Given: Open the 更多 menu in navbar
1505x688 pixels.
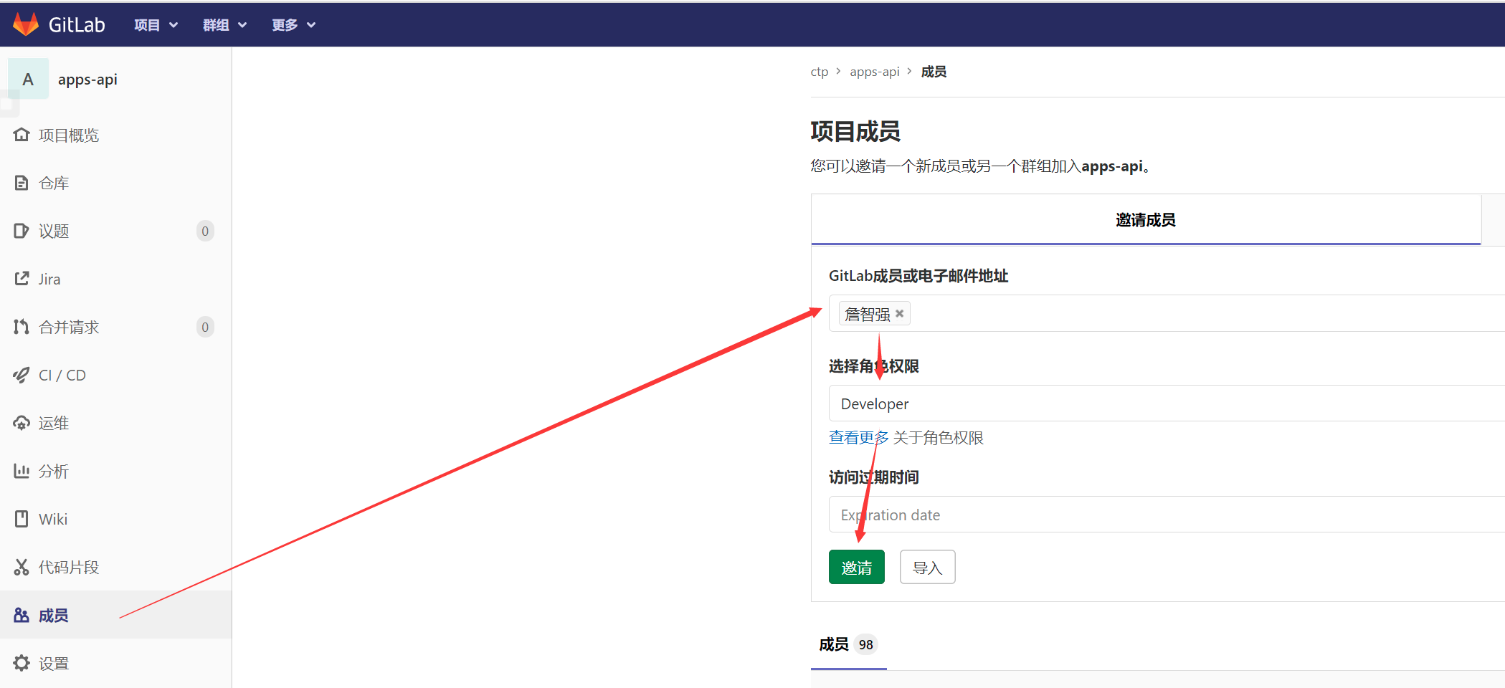Looking at the screenshot, I should point(293,25).
